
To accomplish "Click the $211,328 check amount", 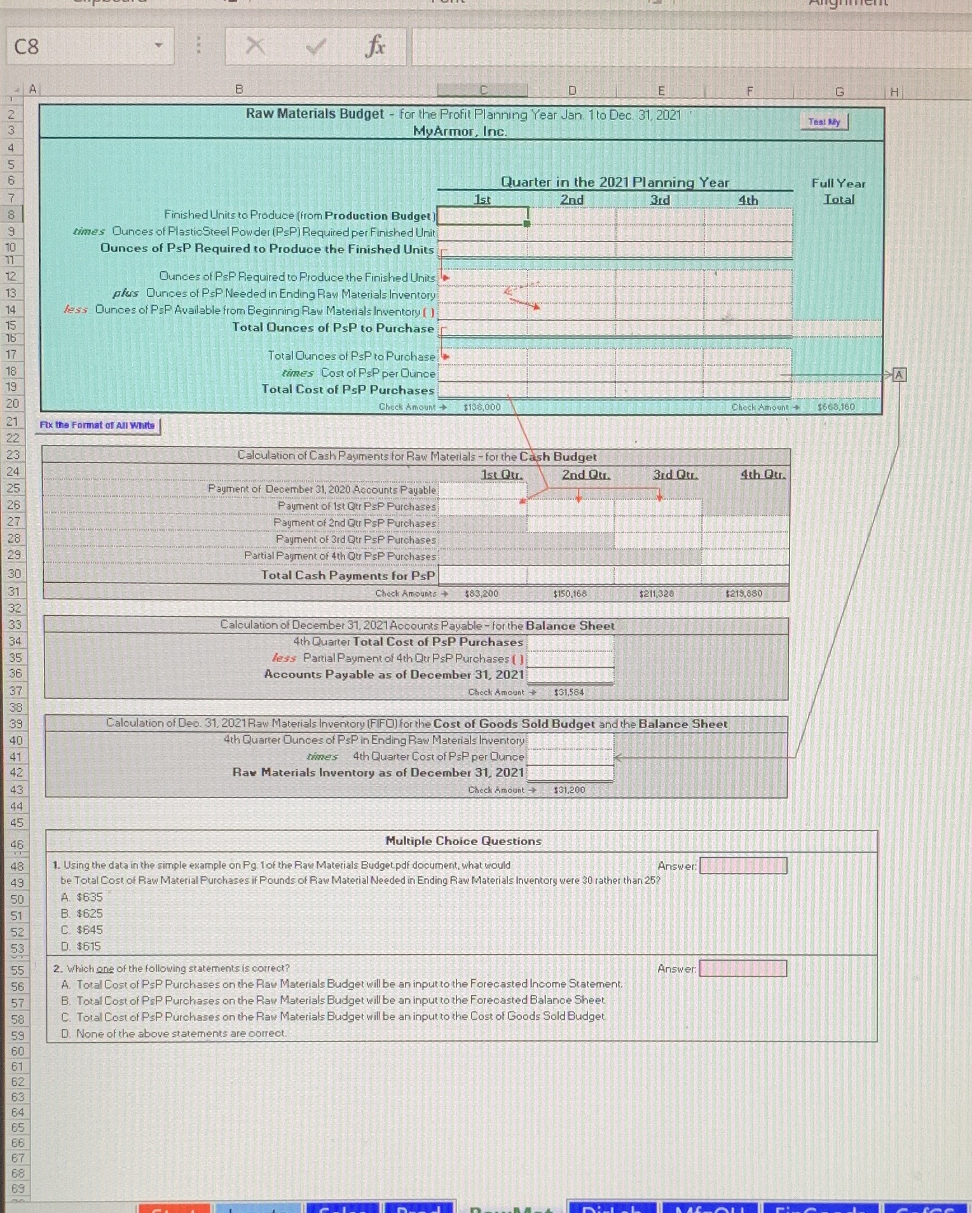I will tap(657, 593).
